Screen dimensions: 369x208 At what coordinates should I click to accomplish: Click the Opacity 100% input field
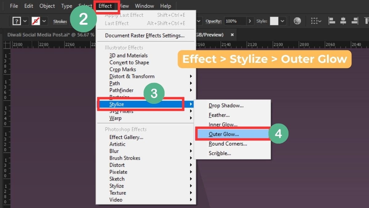tap(235, 21)
